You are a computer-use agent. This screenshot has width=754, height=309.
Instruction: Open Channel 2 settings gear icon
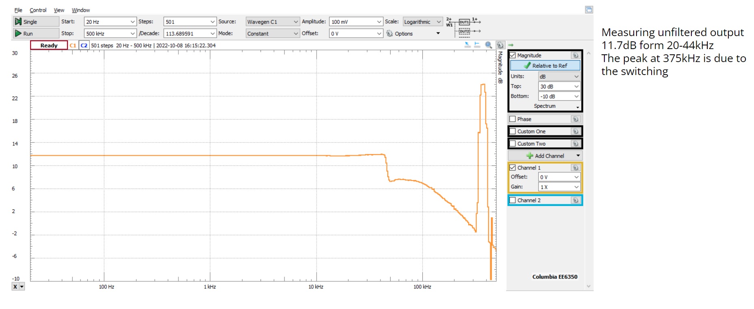tap(576, 200)
